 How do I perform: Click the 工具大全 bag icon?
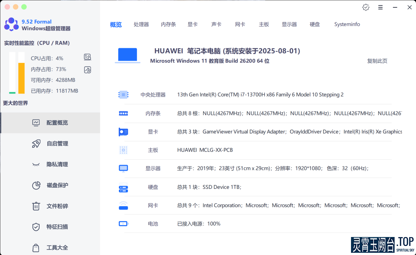tap(36, 248)
